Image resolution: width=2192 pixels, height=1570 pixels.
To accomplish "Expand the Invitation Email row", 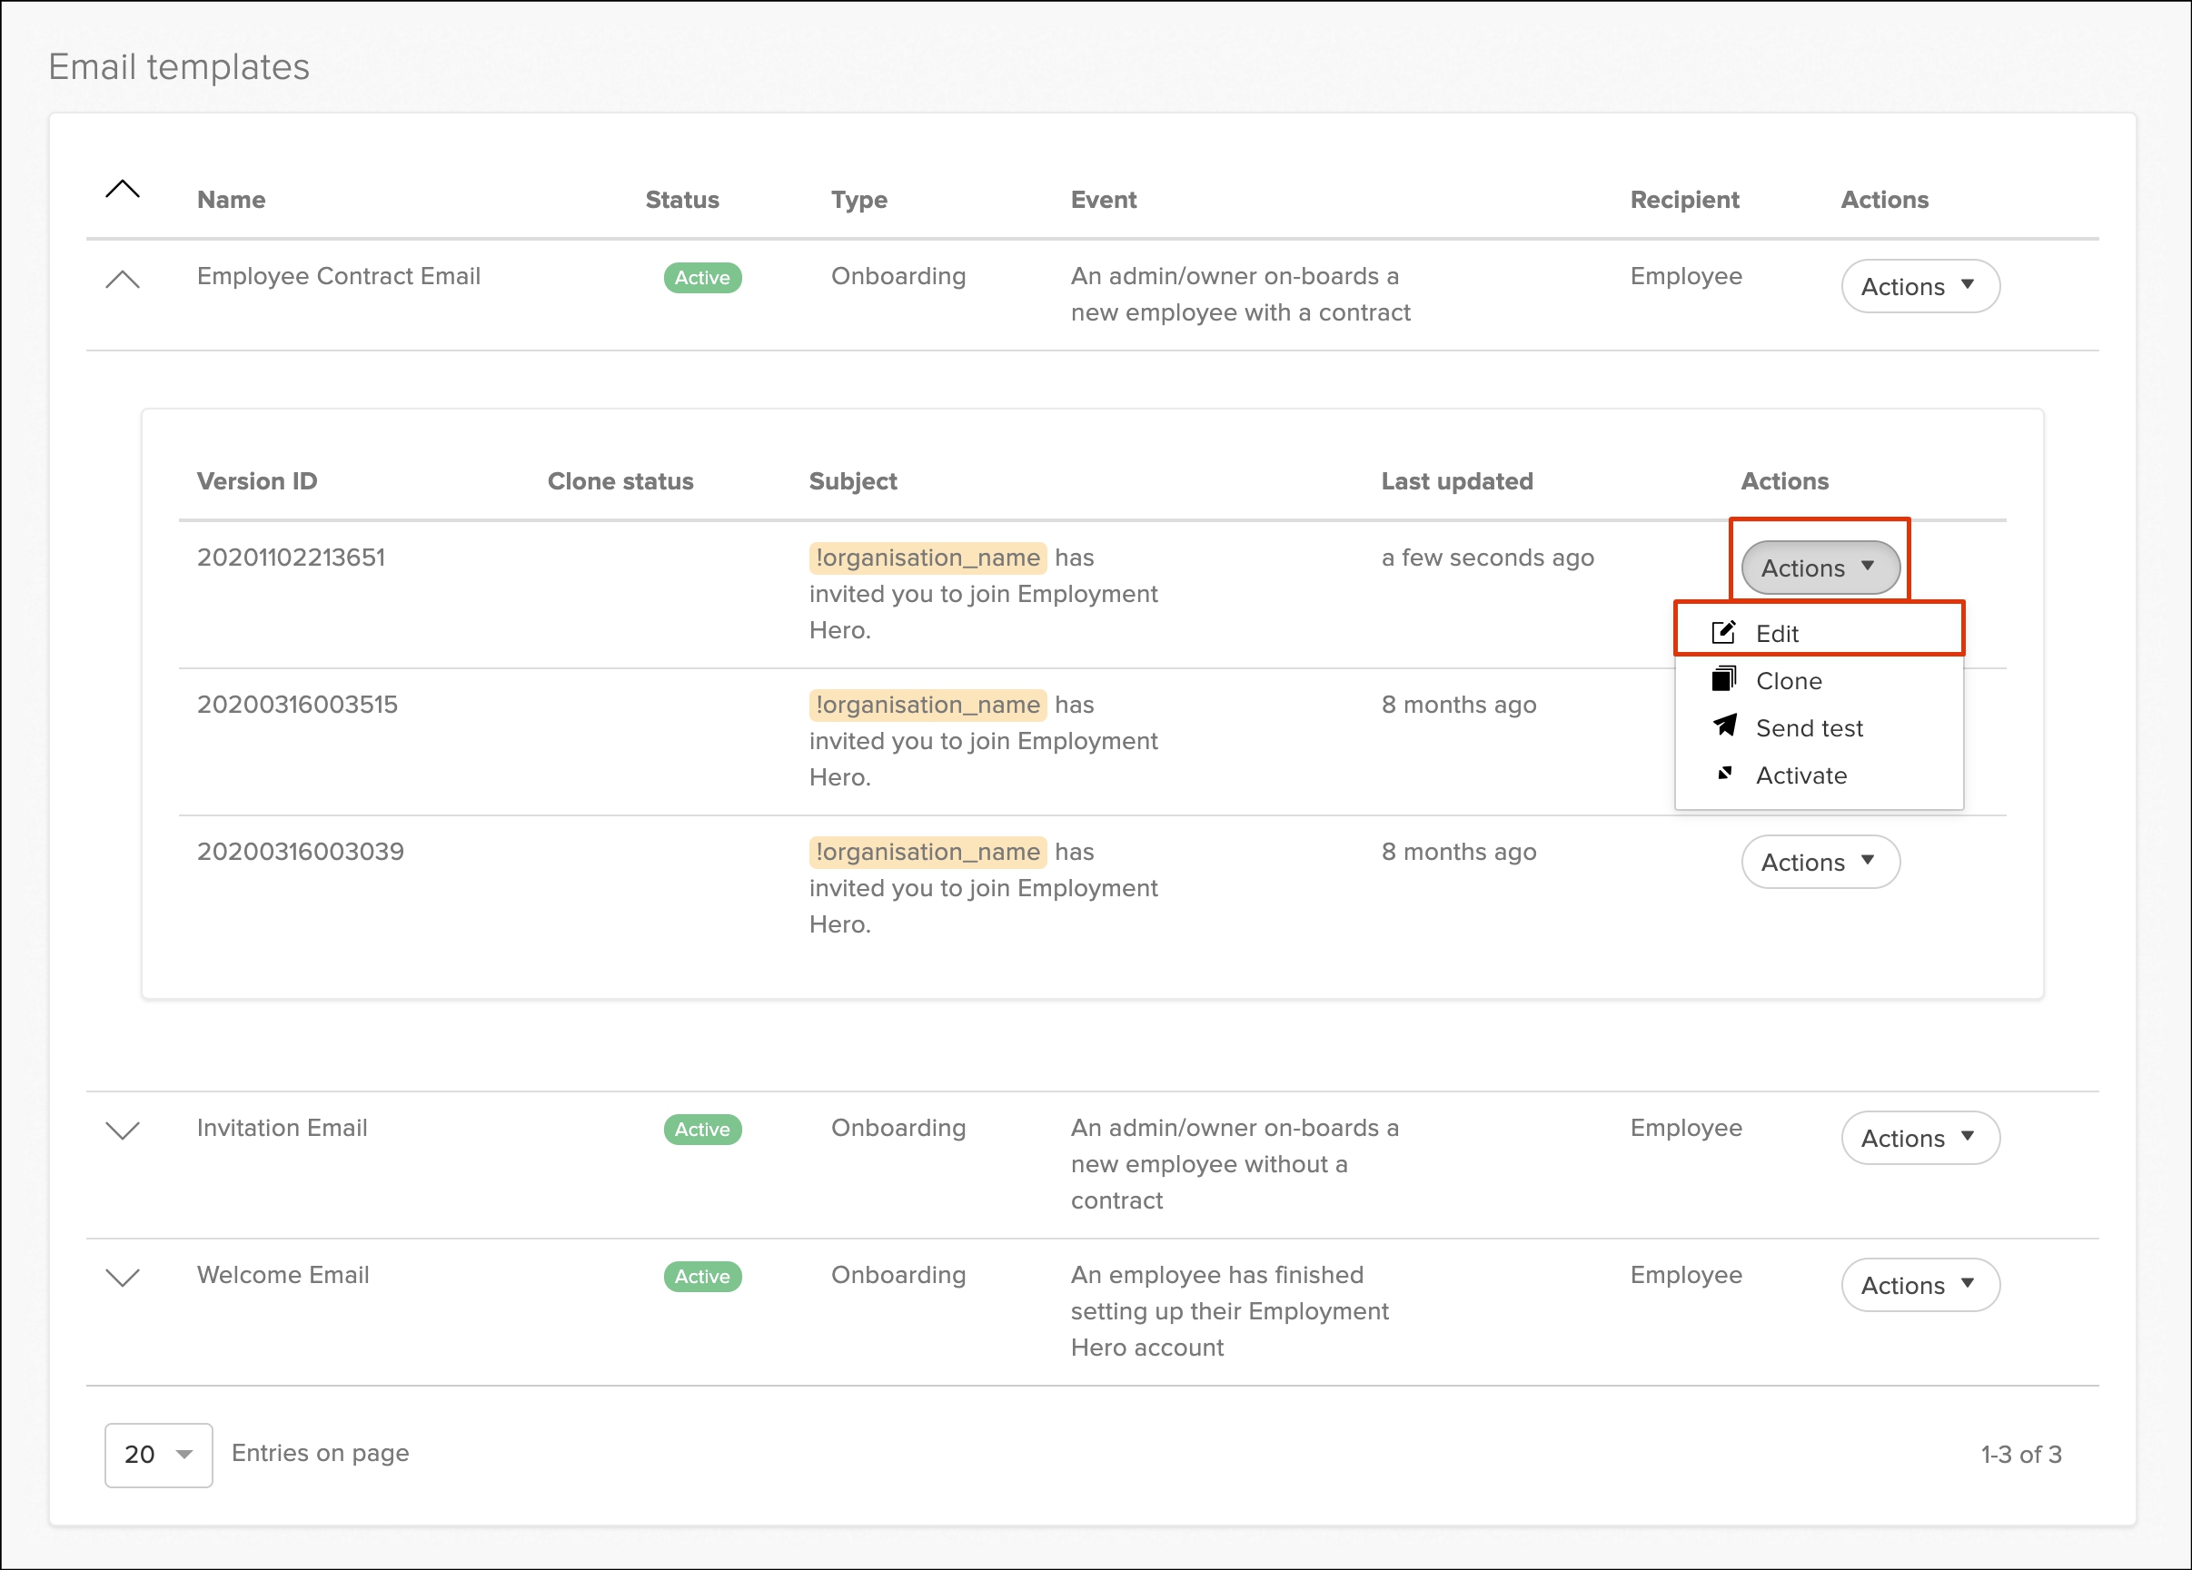I will [x=123, y=1131].
